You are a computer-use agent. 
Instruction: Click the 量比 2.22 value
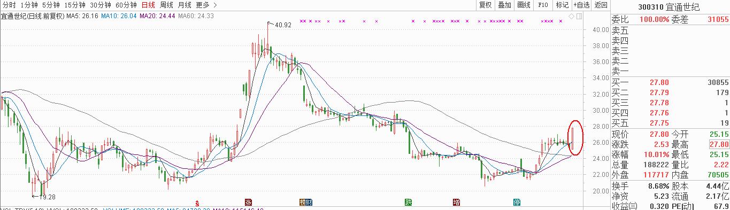(721, 165)
